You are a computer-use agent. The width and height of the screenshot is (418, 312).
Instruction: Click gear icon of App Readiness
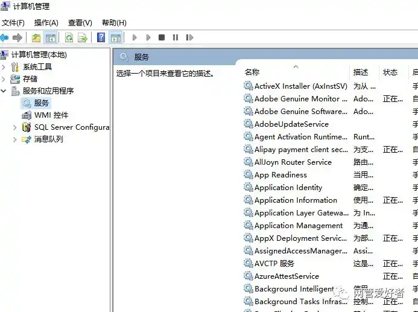click(x=248, y=174)
